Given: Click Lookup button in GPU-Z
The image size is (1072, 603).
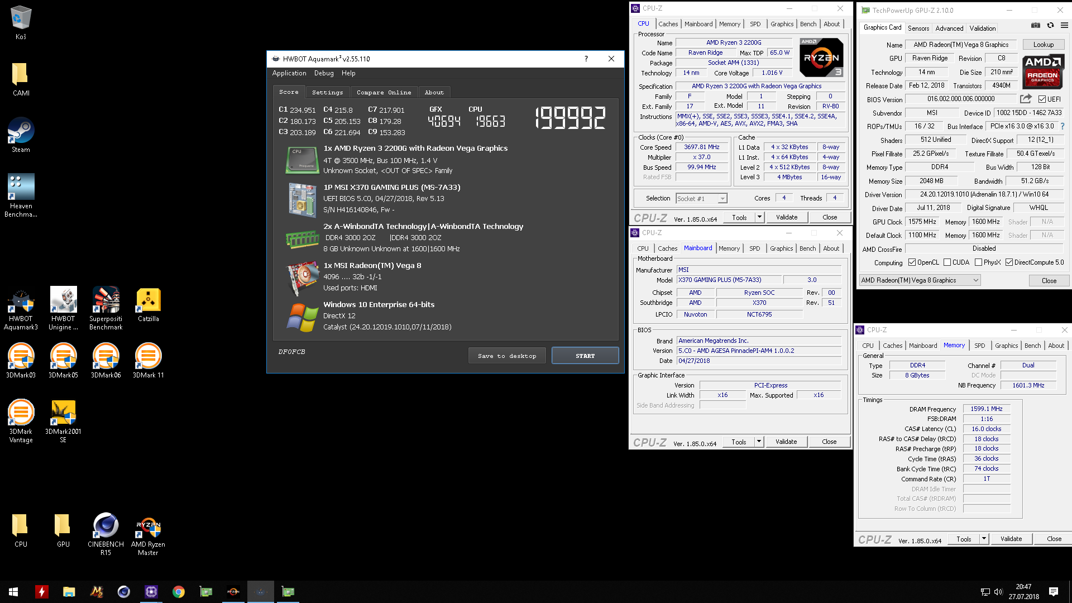Looking at the screenshot, I should 1043,45.
